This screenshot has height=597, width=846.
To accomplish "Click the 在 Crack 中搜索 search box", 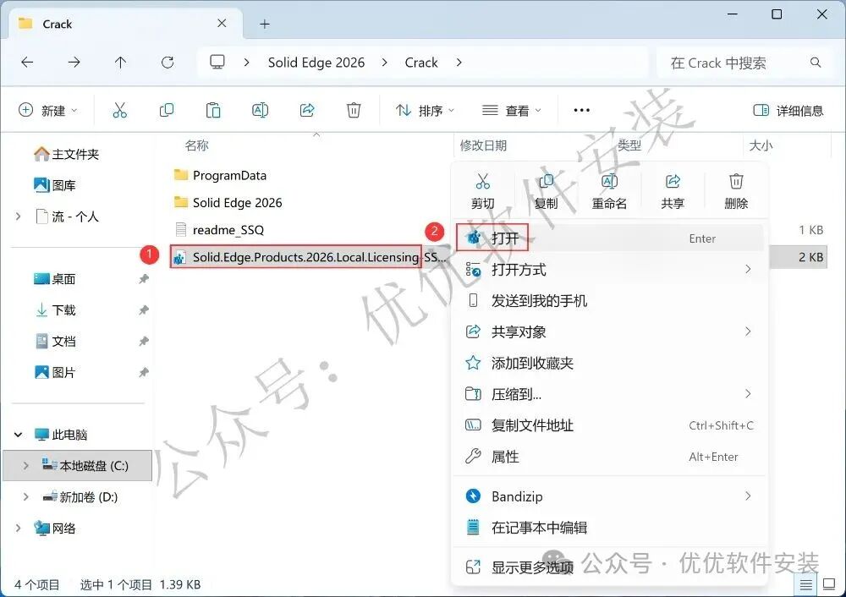I will (x=745, y=63).
